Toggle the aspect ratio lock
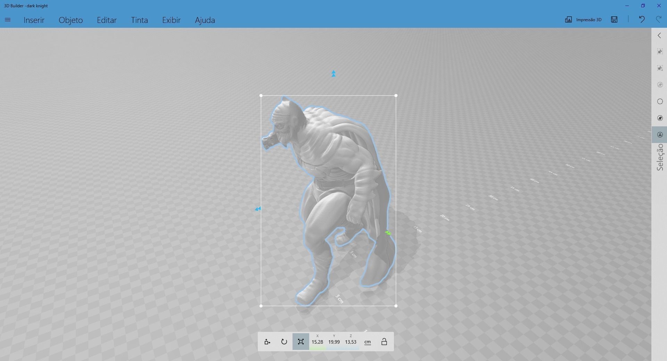The image size is (667, 361). click(x=384, y=342)
